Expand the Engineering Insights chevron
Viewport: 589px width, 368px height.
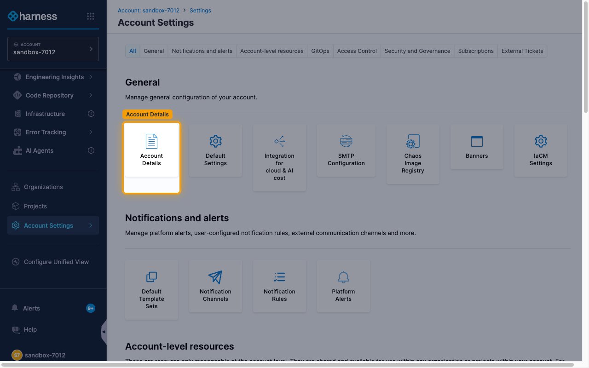(x=91, y=77)
